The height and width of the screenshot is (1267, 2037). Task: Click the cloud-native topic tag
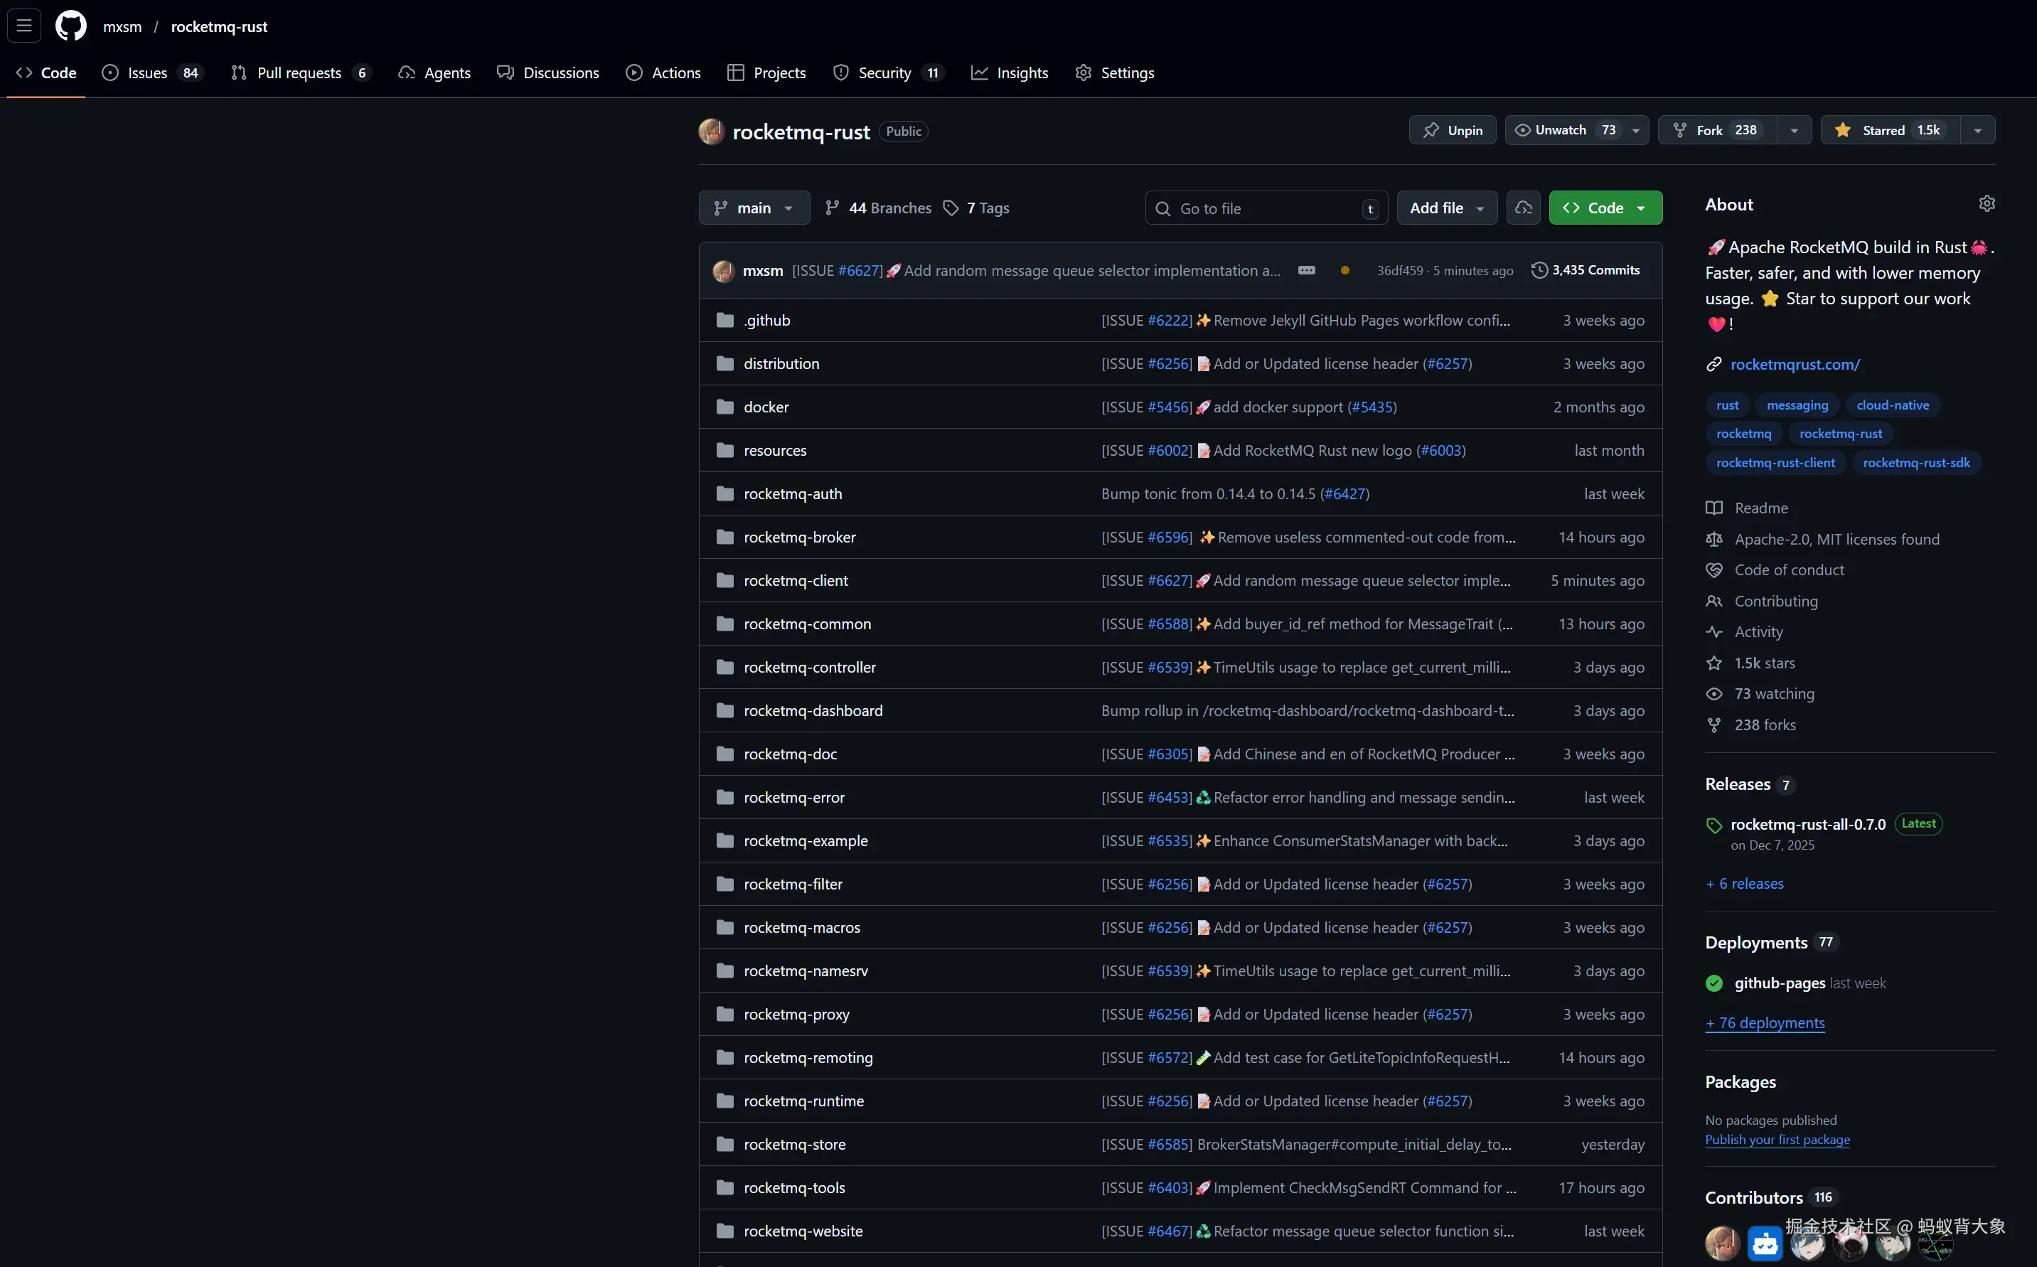point(1892,405)
